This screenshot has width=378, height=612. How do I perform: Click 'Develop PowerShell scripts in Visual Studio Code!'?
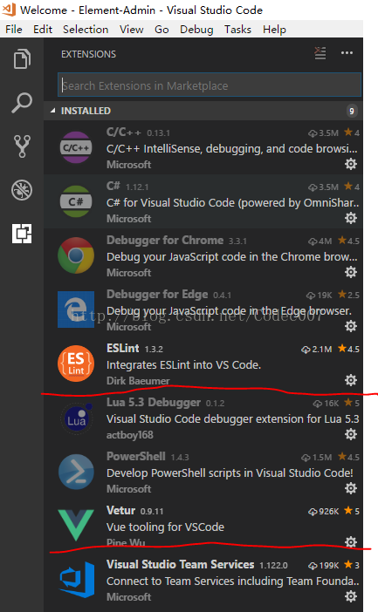[x=230, y=473]
